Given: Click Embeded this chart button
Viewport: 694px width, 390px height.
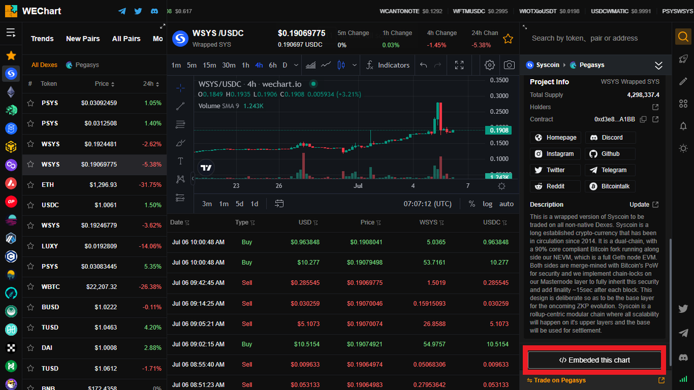Looking at the screenshot, I should pyautogui.click(x=595, y=360).
